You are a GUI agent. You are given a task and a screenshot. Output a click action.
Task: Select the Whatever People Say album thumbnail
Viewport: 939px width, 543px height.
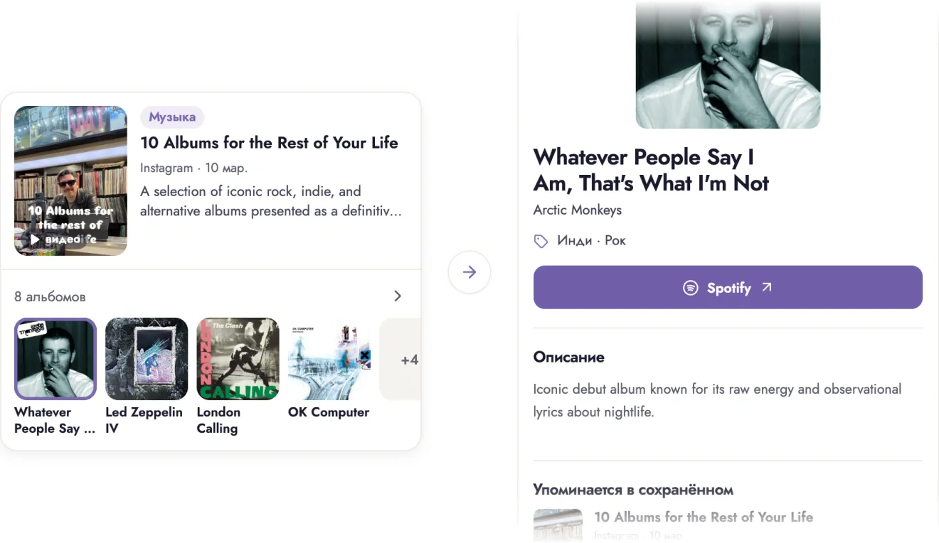[x=55, y=359]
